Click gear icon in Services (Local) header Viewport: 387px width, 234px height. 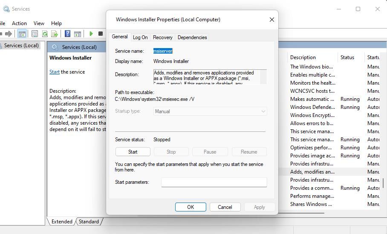pos(55,47)
